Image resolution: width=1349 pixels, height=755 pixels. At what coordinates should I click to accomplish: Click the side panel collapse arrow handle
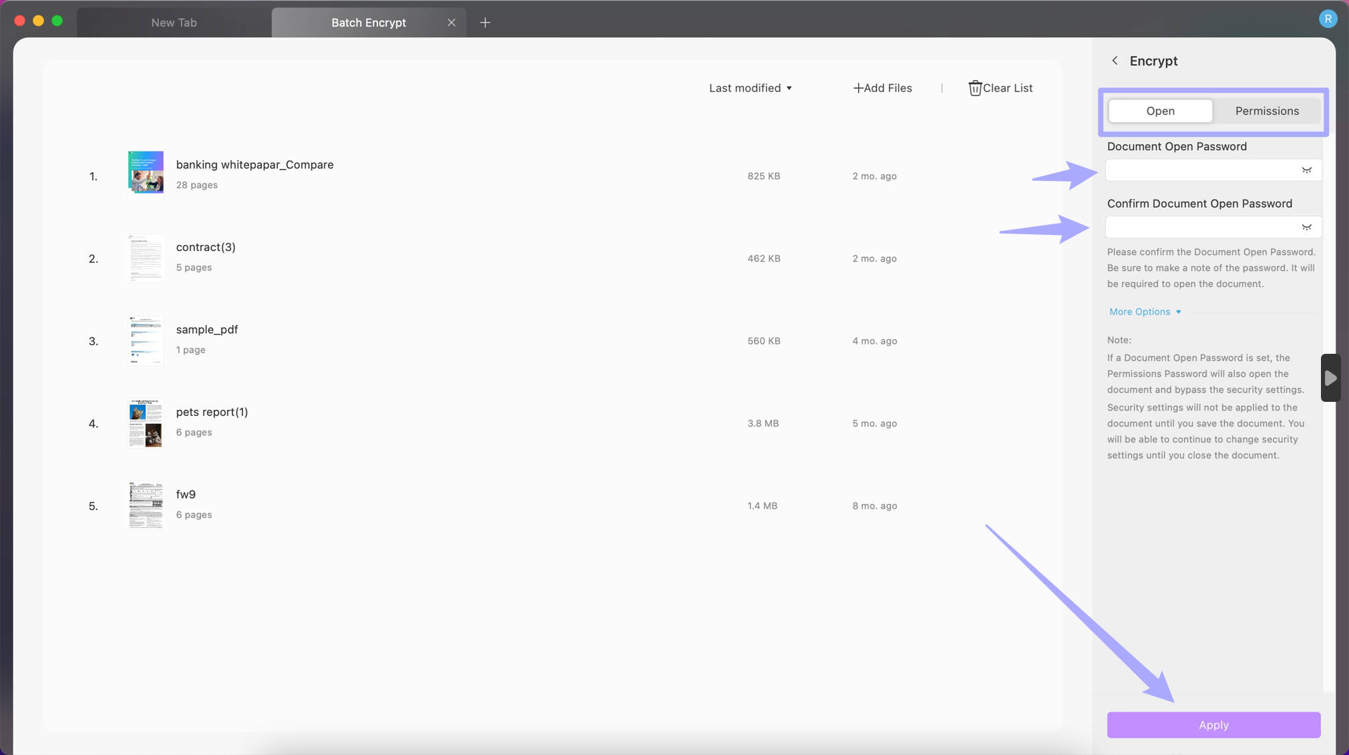click(1330, 378)
